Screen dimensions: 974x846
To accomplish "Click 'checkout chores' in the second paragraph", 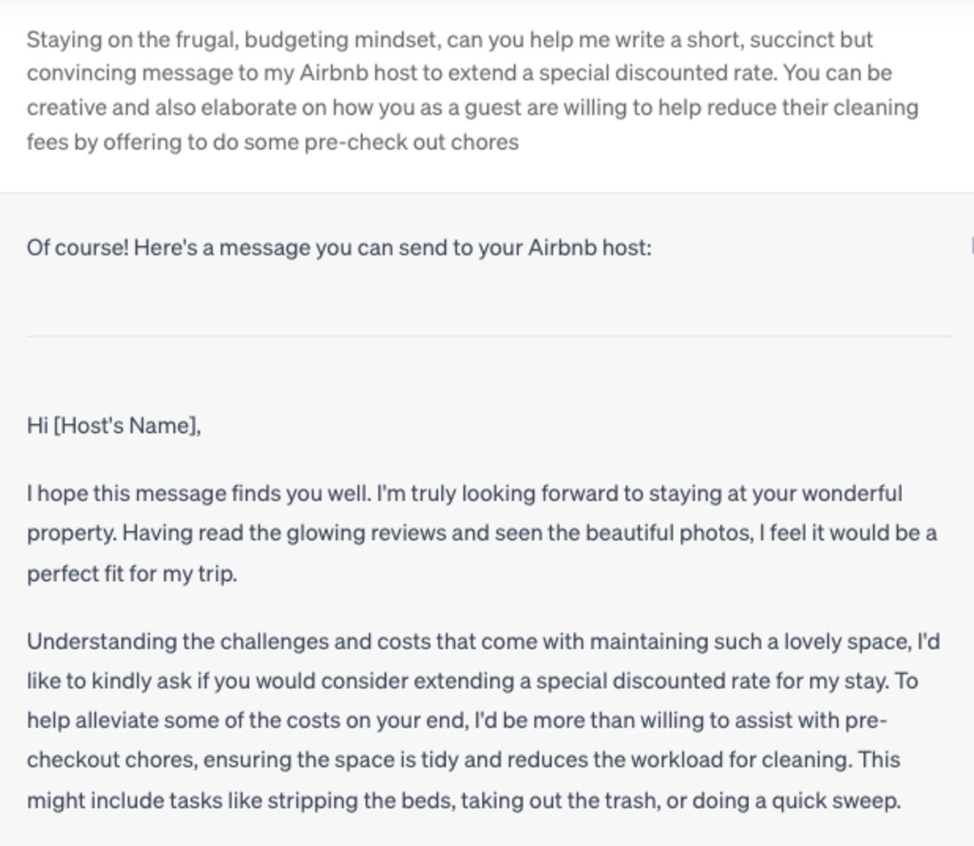I will tap(113, 760).
